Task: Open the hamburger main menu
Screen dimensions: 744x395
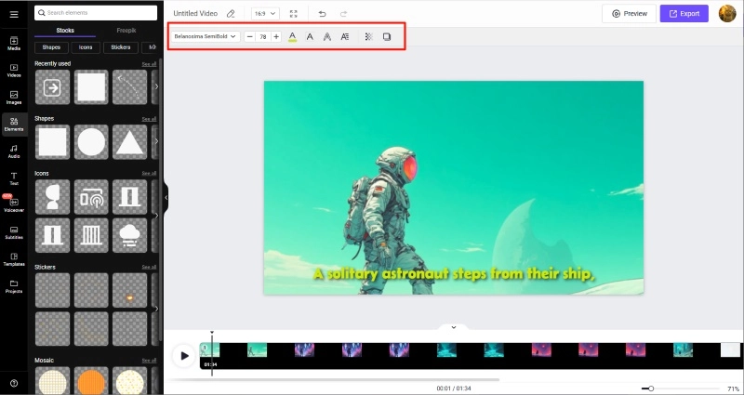Action: click(14, 14)
